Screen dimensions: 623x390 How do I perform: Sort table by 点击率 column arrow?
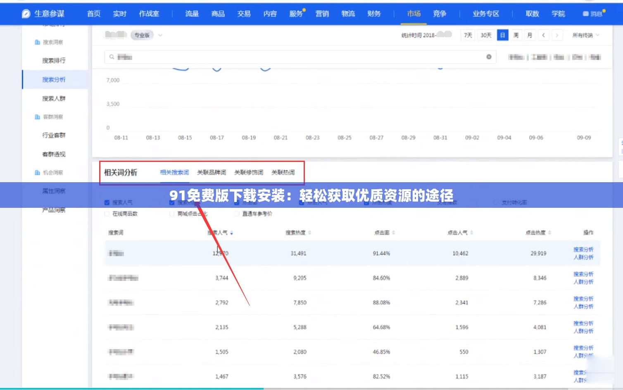click(x=393, y=233)
